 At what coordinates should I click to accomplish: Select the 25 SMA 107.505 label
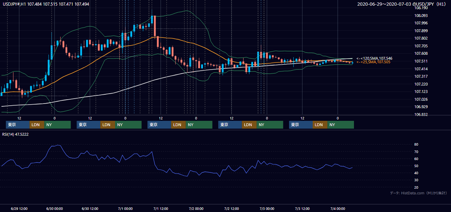(373, 62)
